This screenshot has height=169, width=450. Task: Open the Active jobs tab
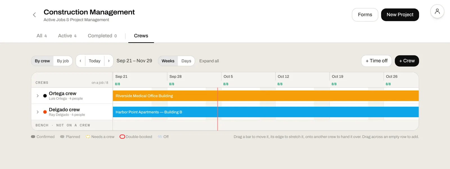pyautogui.click(x=67, y=36)
